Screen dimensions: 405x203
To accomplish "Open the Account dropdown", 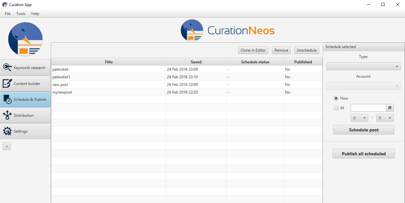I will [364, 86].
